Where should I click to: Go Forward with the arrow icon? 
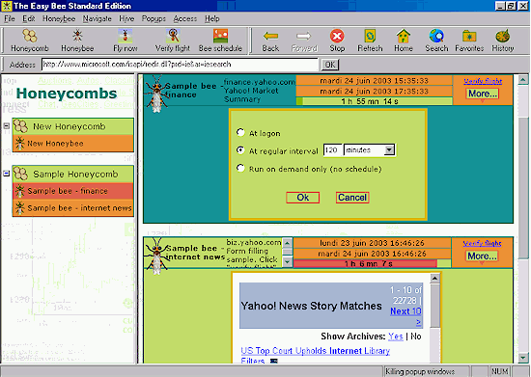pos(304,40)
